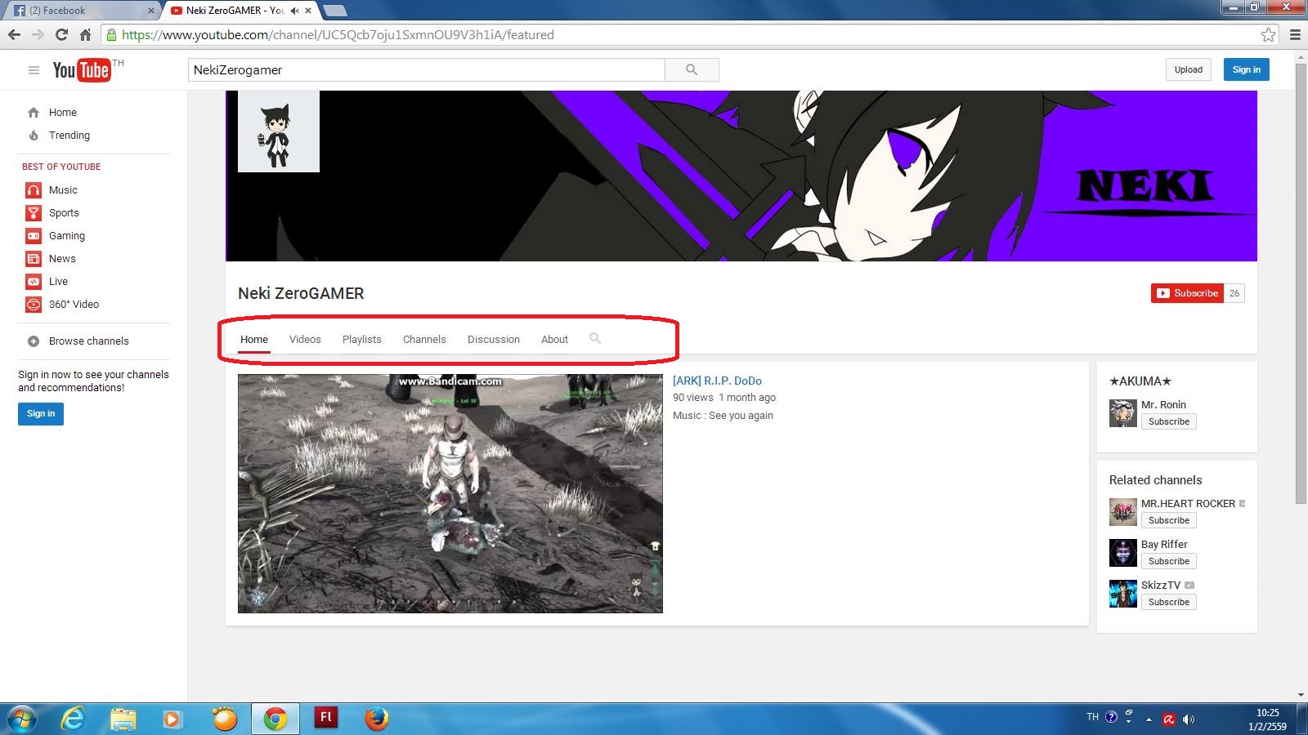Image resolution: width=1308 pixels, height=735 pixels.
Task: Open SkizzTV channel avatar
Action: [x=1123, y=594]
